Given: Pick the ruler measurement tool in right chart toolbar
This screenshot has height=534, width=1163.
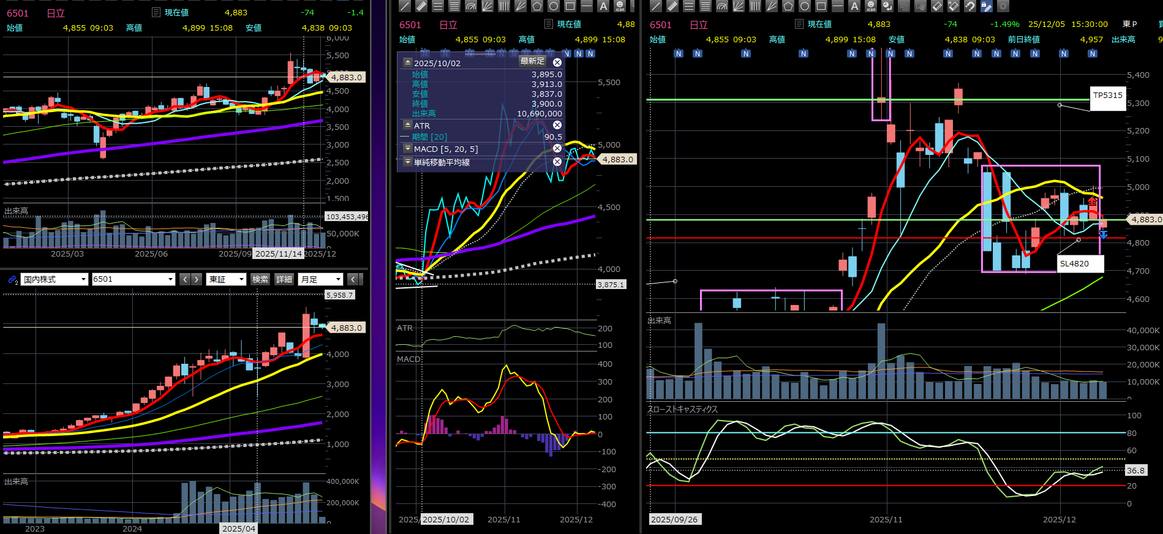Looking at the screenshot, I should (x=672, y=6).
